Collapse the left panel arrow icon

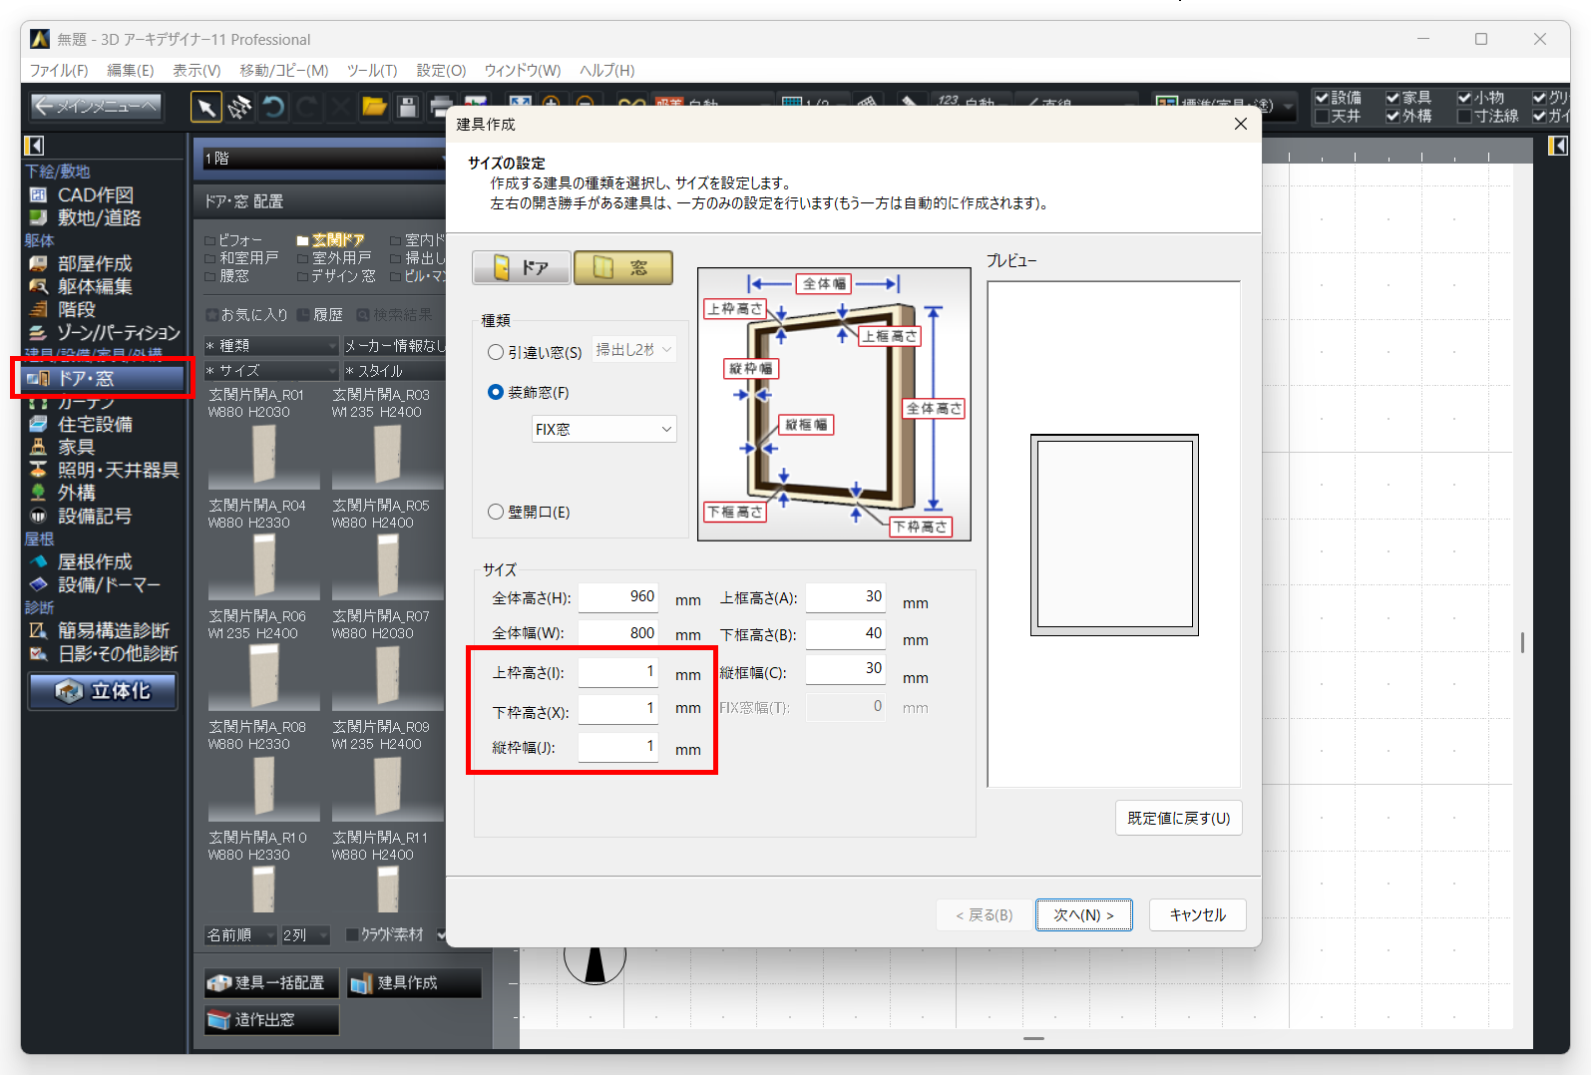(34, 146)
